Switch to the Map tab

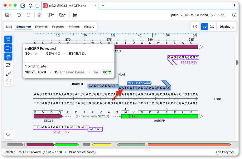(9, 27)
